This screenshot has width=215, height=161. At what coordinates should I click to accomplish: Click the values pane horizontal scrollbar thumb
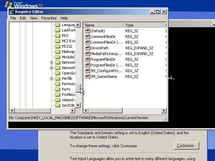(105, 110)
